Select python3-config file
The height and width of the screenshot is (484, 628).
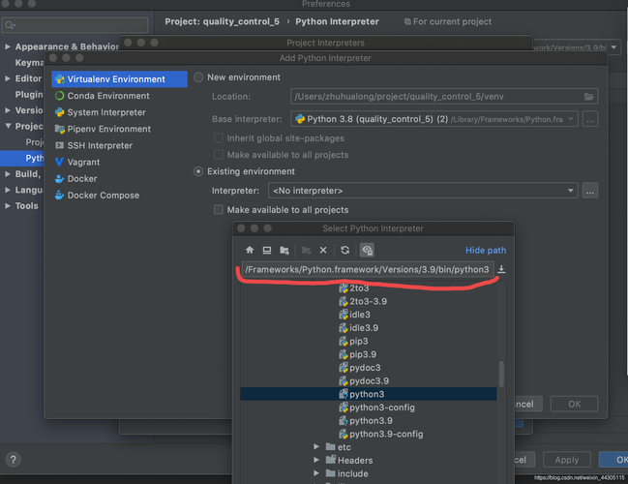point(376,408)
